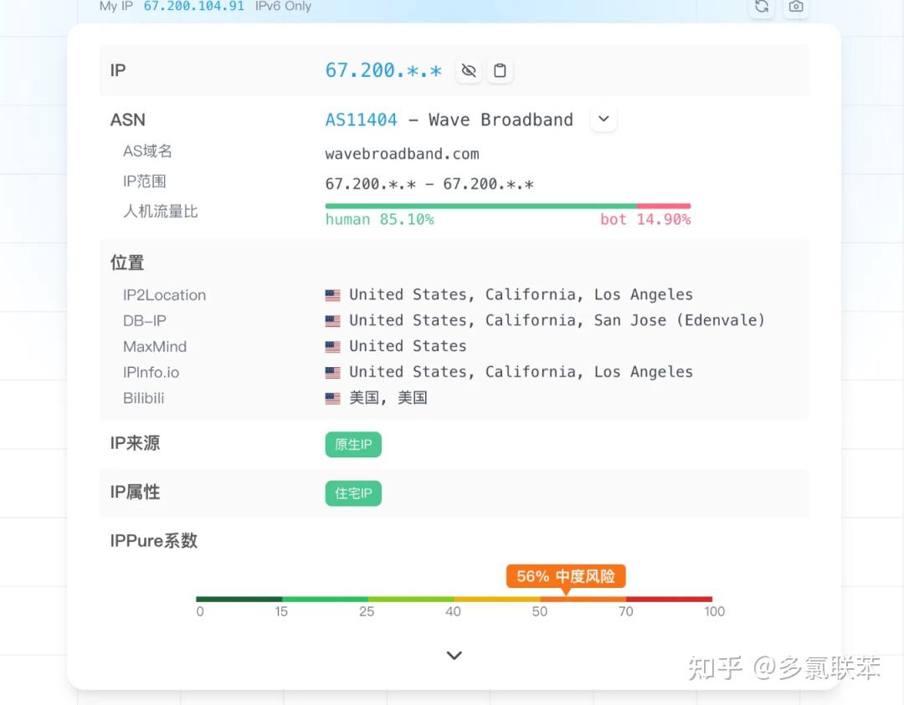Click the masked 67.200.*.* IP address
The height and width of the screenshot is (705, 904).
point(383,71)
